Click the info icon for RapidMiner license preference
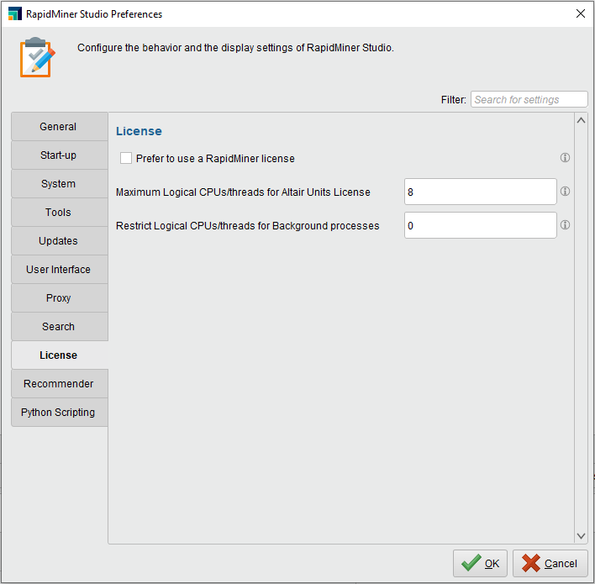Image resolution: width=595 pixels, height=584 pixels. (565, 157)
